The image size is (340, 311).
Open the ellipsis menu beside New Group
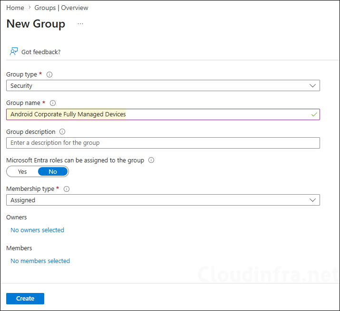point(80,24)
